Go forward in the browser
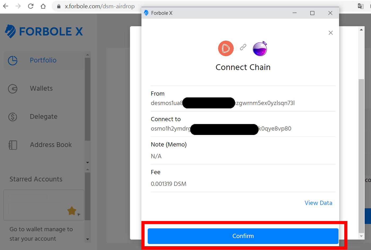Screen dimensions: 371x250 18,6
